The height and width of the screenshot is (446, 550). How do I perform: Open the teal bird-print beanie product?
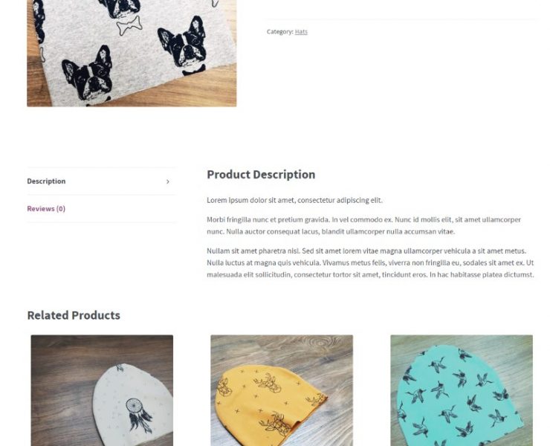coord(462,390)
